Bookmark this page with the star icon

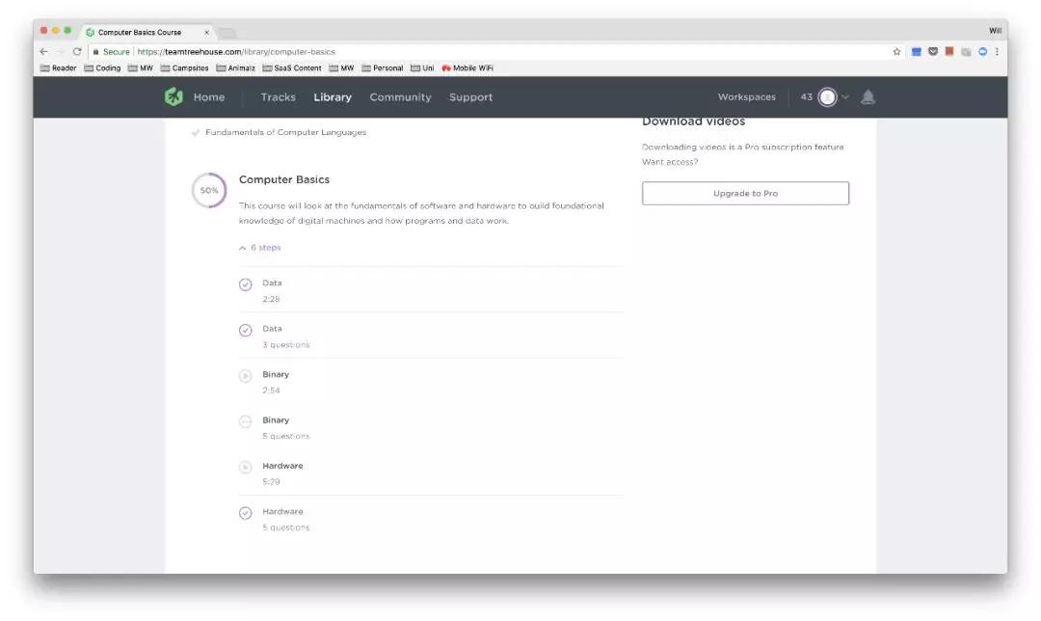(x=897, y=52)
